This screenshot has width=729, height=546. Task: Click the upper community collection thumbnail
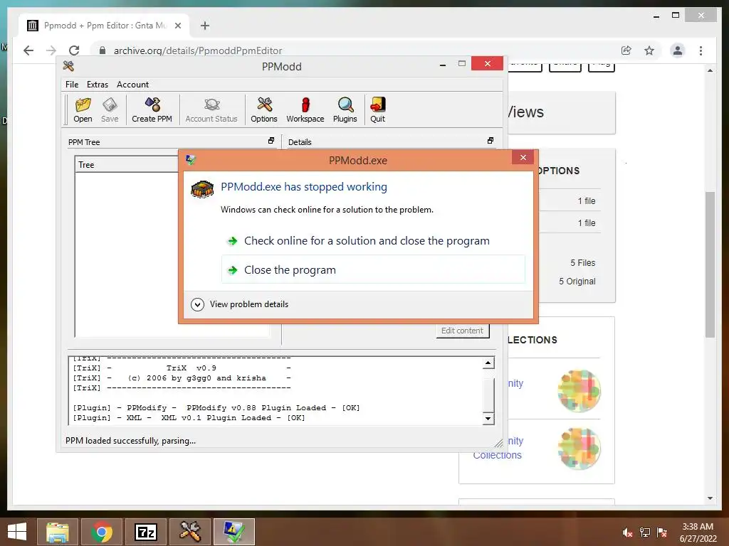pos(579,390)
